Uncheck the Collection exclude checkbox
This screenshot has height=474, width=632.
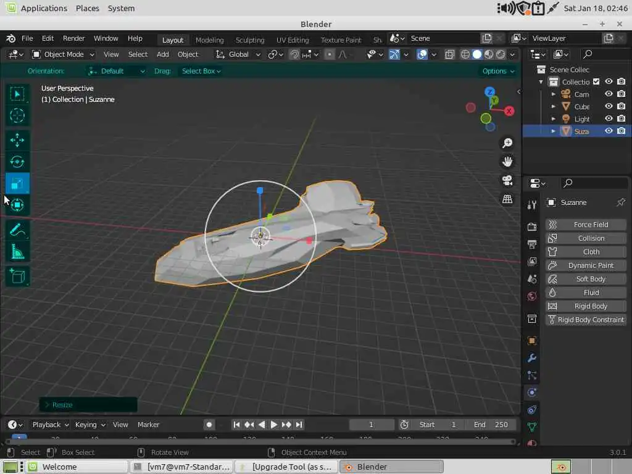(596, 81)
